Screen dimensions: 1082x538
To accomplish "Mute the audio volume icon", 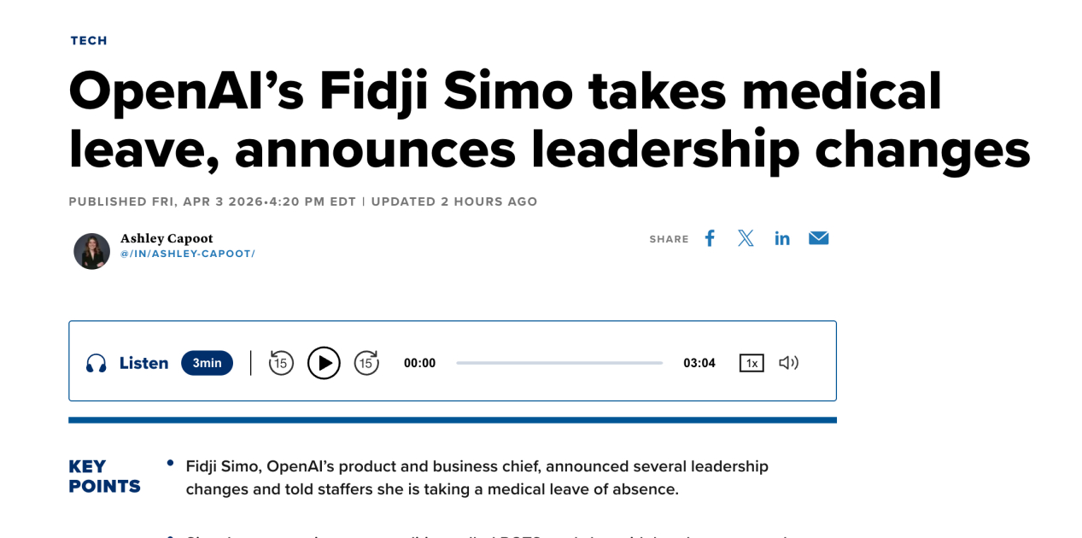I will (x=788, y=363).
